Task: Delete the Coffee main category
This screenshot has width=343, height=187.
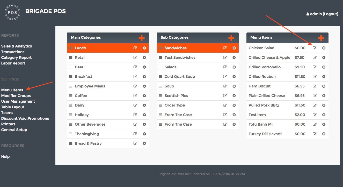Action: click(144, 96)
